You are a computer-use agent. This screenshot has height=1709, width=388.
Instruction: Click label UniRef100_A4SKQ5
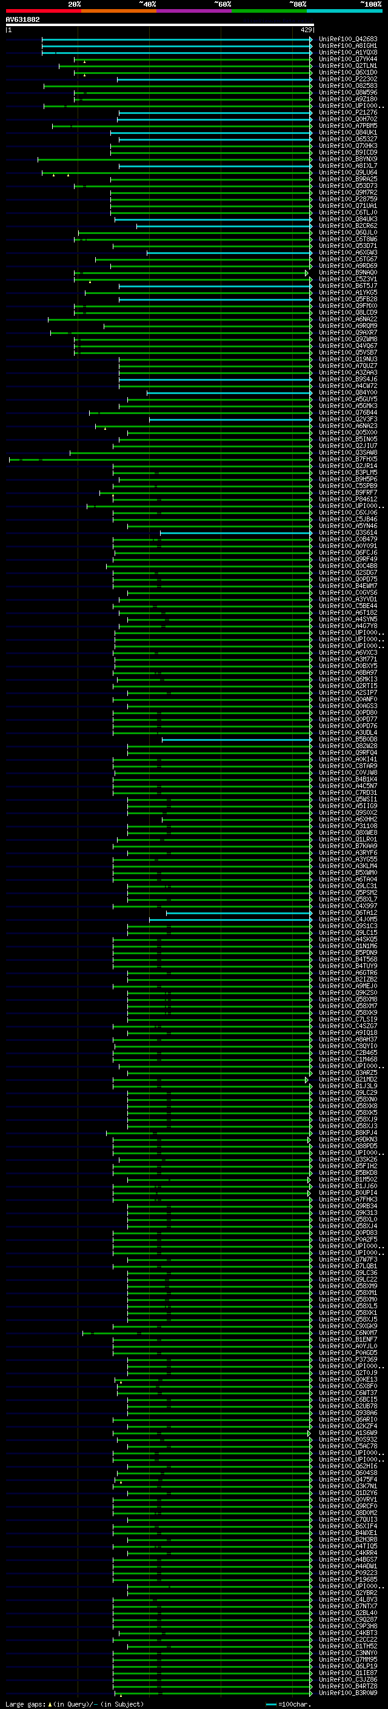[x=348, y=940]
